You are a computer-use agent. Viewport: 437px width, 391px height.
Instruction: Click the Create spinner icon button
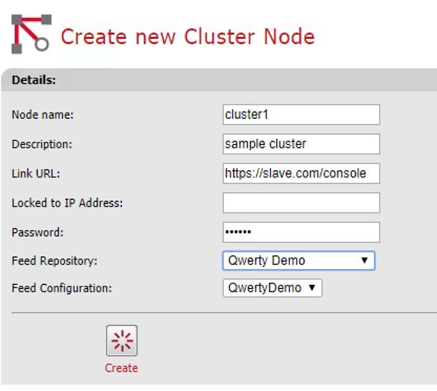(121, 341)
